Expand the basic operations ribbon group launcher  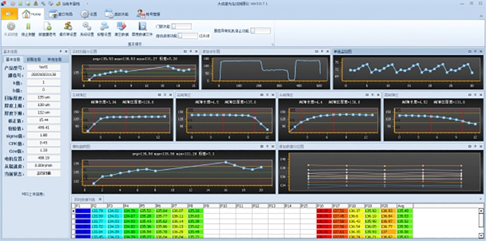pos(273,44)
